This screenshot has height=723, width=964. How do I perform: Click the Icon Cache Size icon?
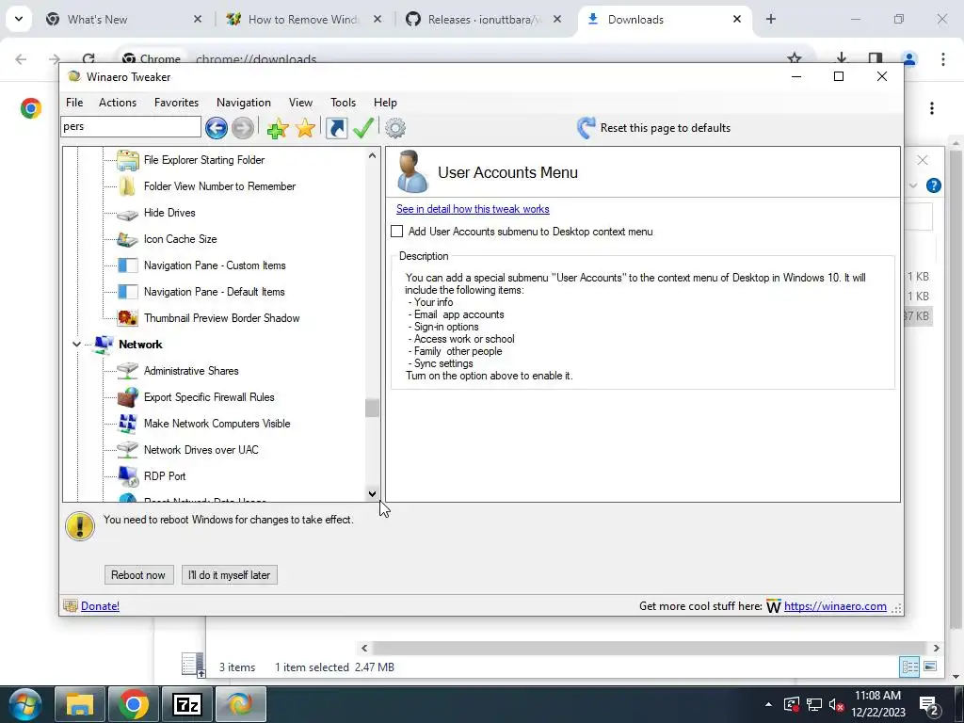[x=128, y=239]
